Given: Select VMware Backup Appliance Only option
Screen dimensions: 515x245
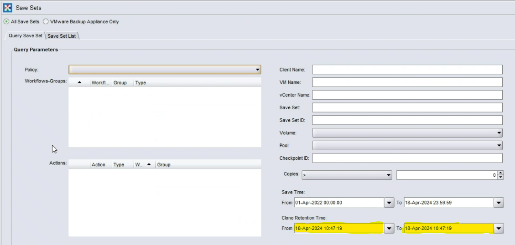Looking at the screenshot, I should click(x=46, y=21).
